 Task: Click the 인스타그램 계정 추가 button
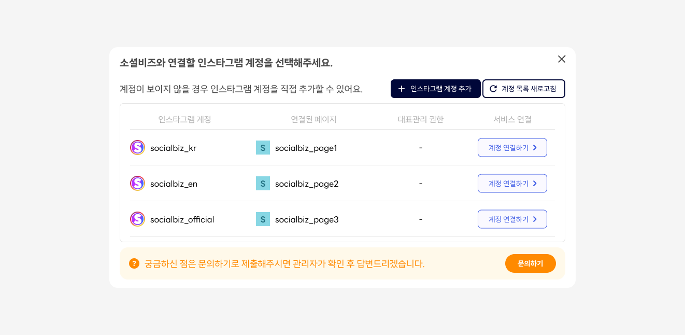(435, 89)
